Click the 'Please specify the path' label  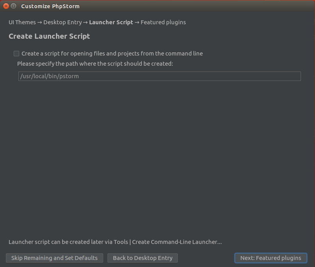[x=95, y=63]
